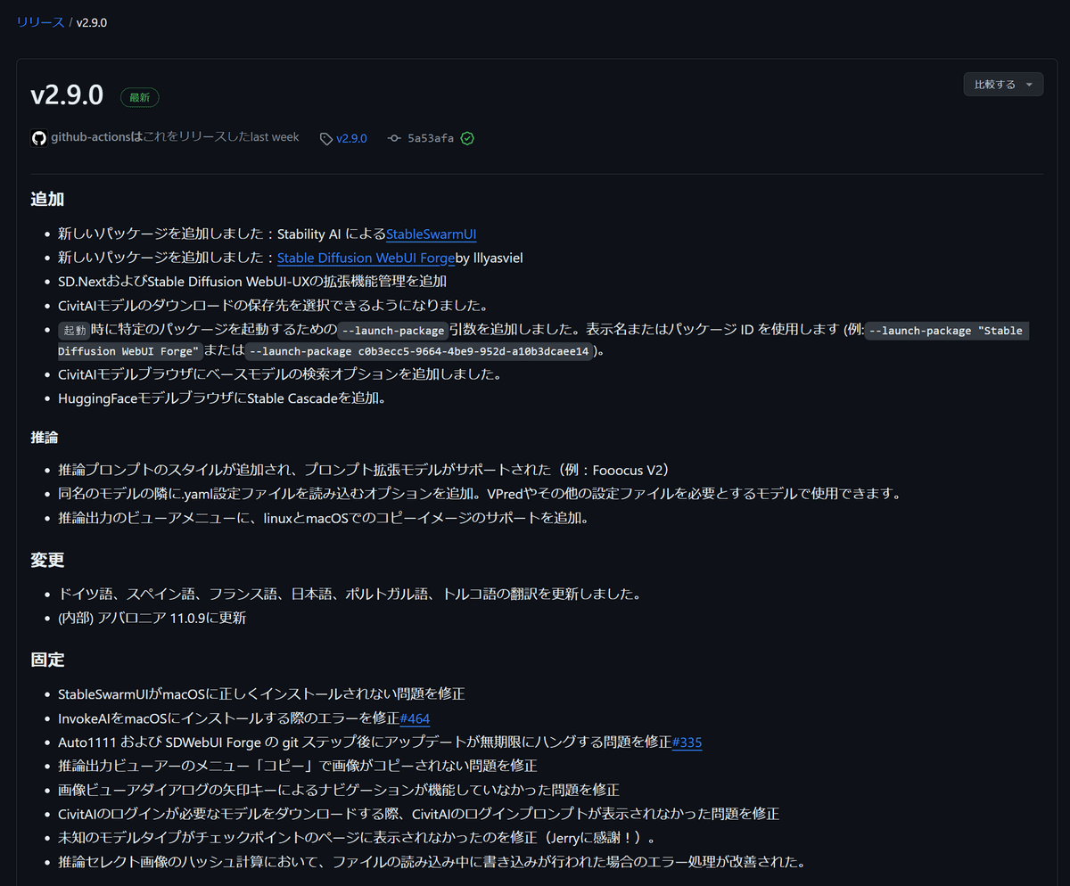This screenshot has height=886, width=1070.
Task: Click the GitHub octocat avatar image
Action: (39, 138)
